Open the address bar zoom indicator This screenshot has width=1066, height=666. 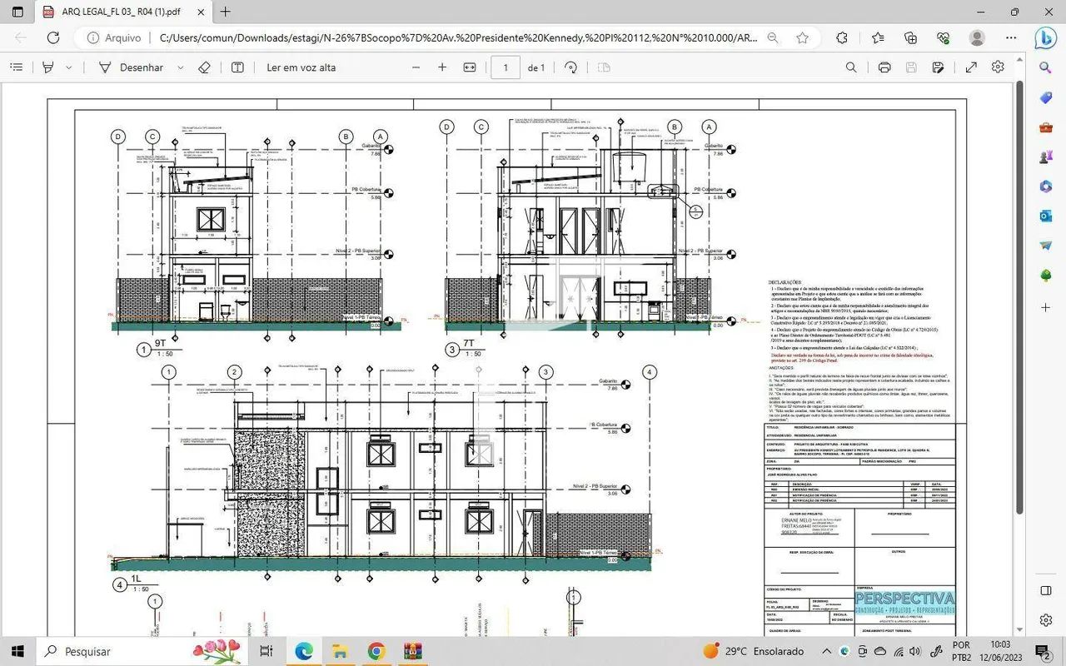[773, 37]
